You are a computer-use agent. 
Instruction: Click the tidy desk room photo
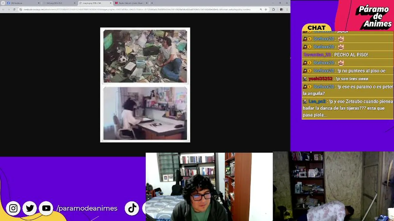(x=145, y=113)
